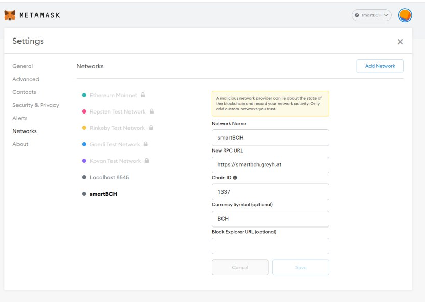Click the METAMASK wordmark text
The width and height of the screenshot is (425, 302).
[40, 15]
